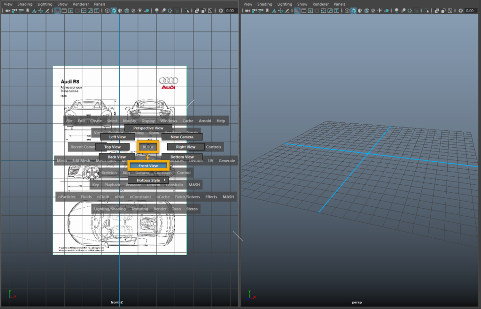Open Lighting/Shading menu in hotbox

[x=110, y=209]
